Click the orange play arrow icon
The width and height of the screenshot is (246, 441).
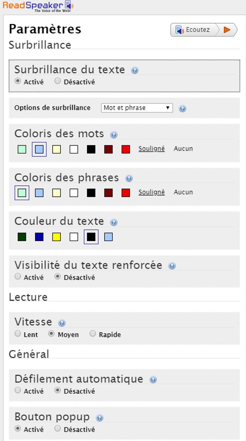227,29
